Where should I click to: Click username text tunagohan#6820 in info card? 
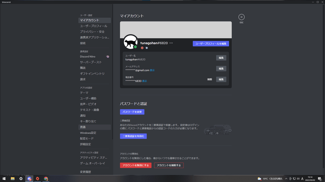[135, 59]
